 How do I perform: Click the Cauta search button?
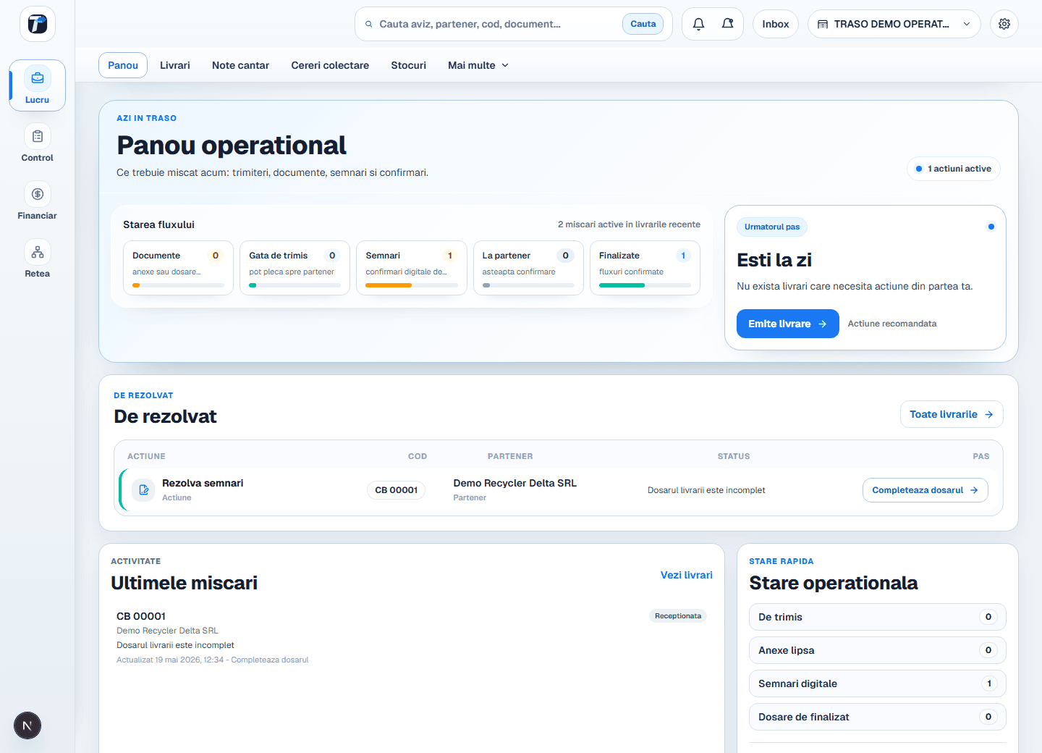(x=643, y=24)
